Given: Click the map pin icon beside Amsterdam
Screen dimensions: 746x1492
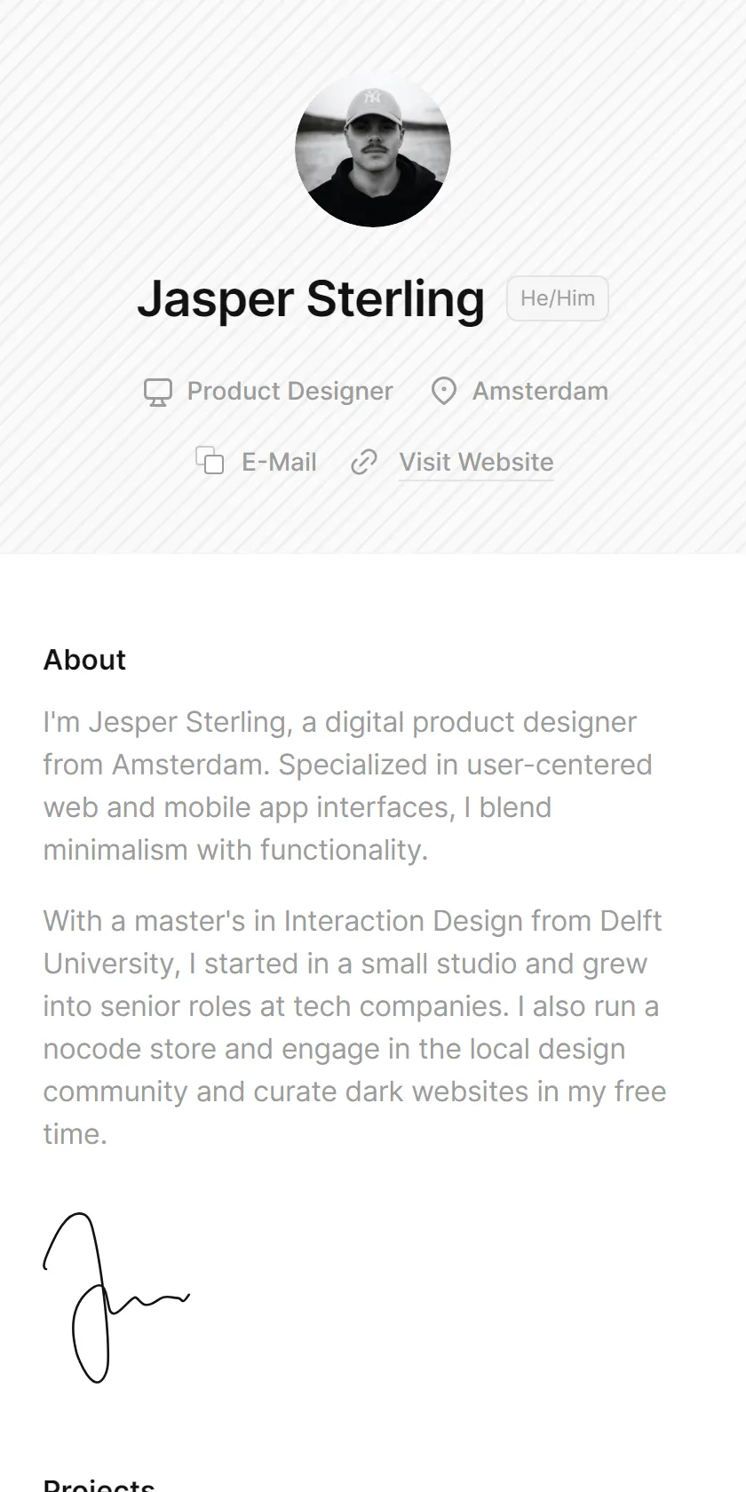Looking at the screenshot, I should pyautogui.click(x=443, y=392).
